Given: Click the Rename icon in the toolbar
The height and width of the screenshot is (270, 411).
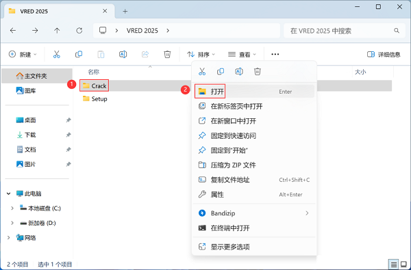Looking at the screenshot, I should point(123,54).
